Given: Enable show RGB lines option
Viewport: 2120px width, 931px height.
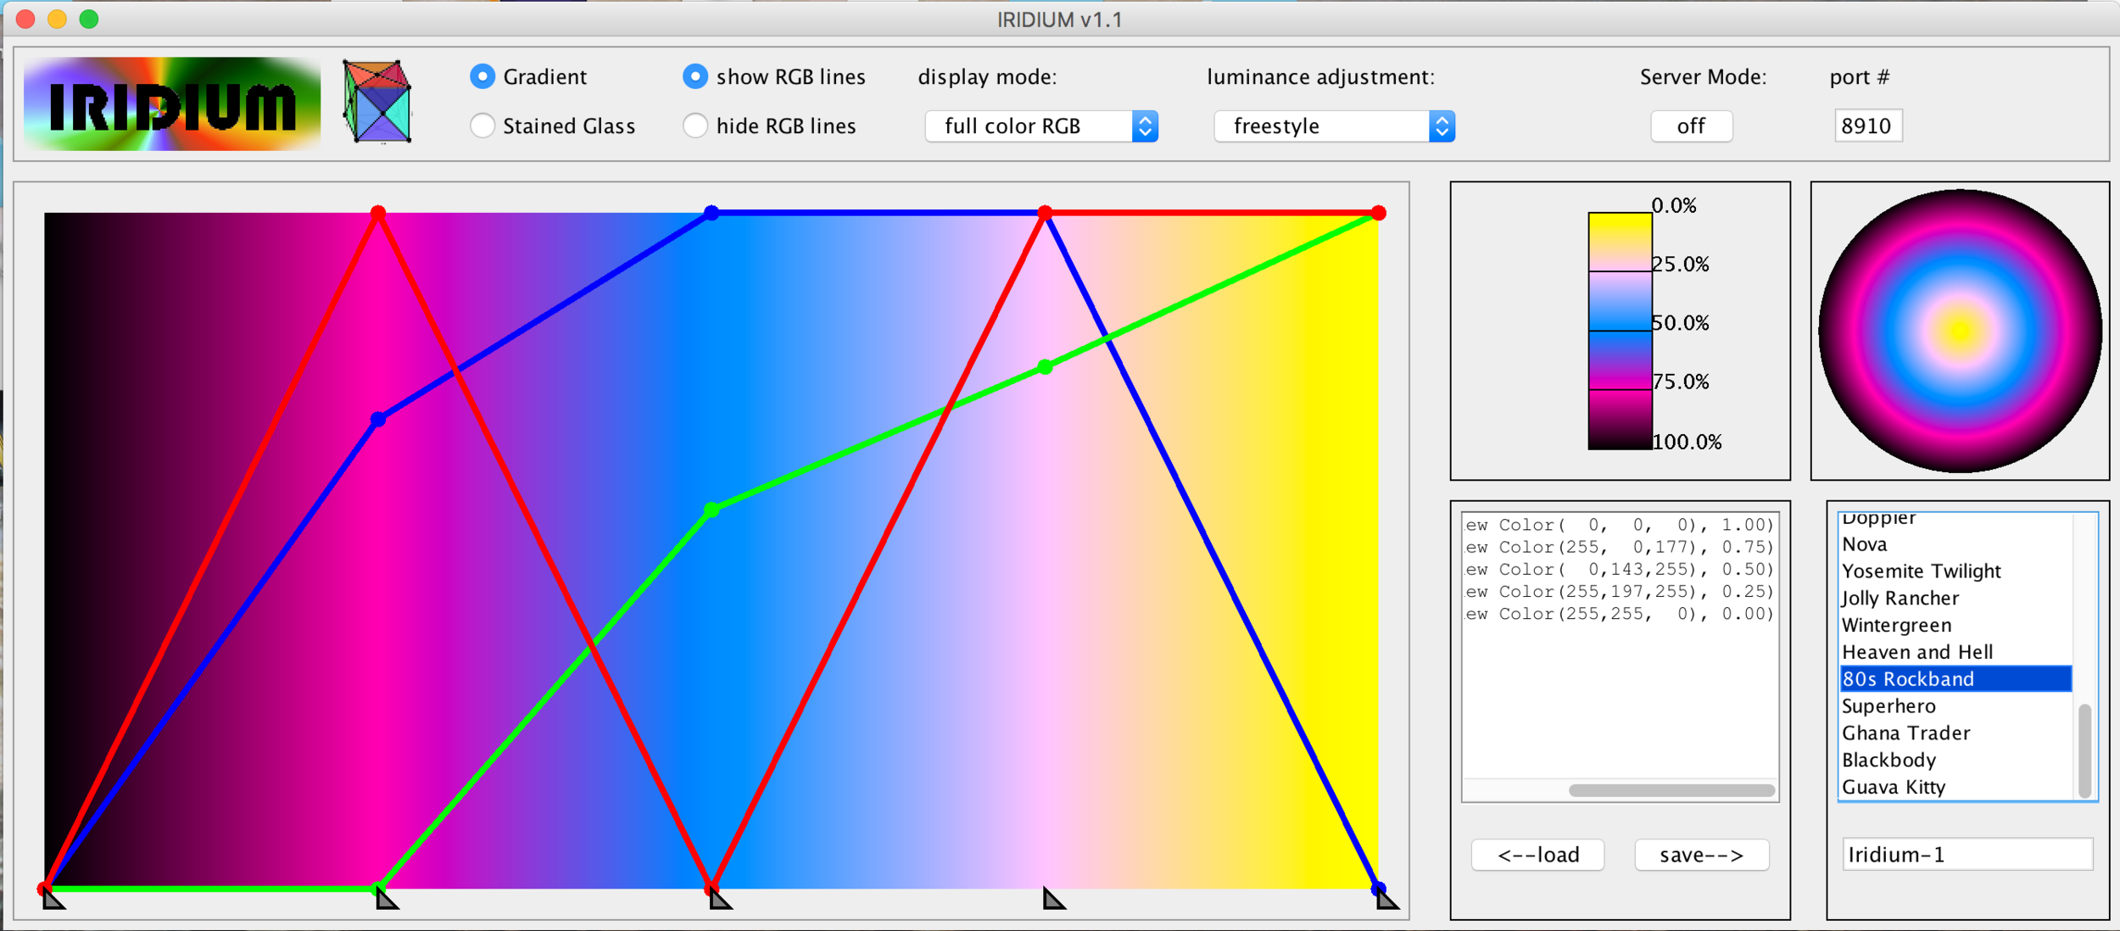Looking at the screenshot, I should click(x=695, y=76).
